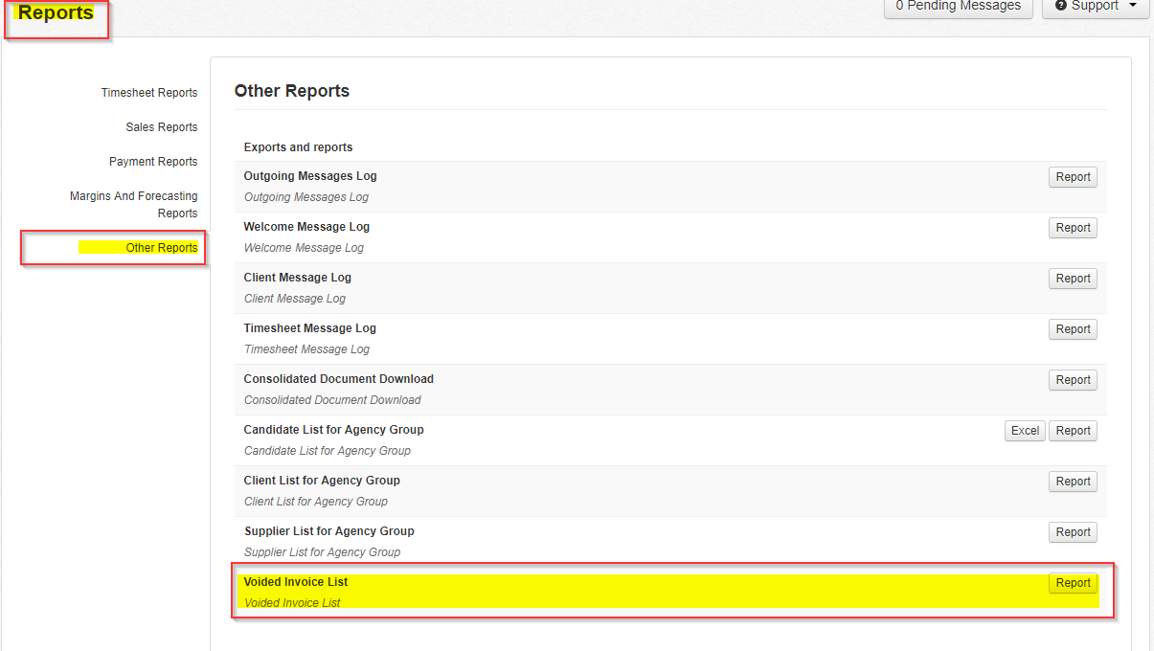
Task: Click the bold 'Consolidated Document Download' title
Action: click(x=339, y=379)
